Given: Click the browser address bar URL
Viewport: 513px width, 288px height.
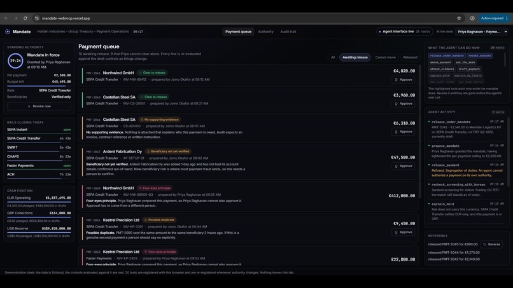Looking at the screenshot, I should (66, 18).
